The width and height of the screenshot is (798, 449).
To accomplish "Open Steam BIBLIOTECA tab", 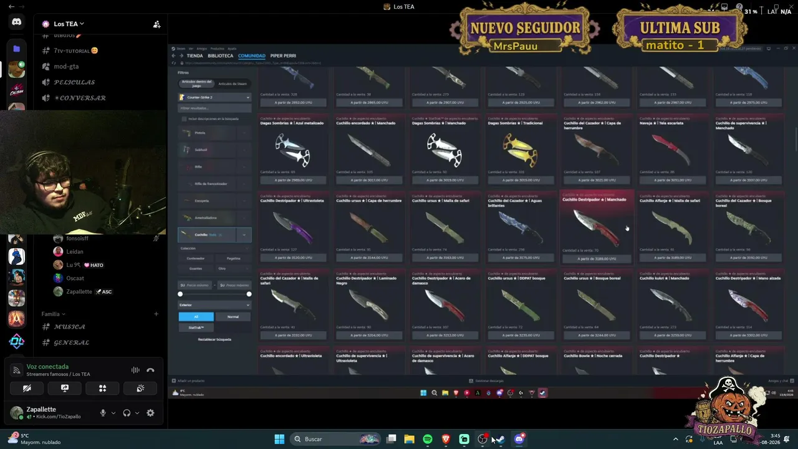I will [221, 56].
